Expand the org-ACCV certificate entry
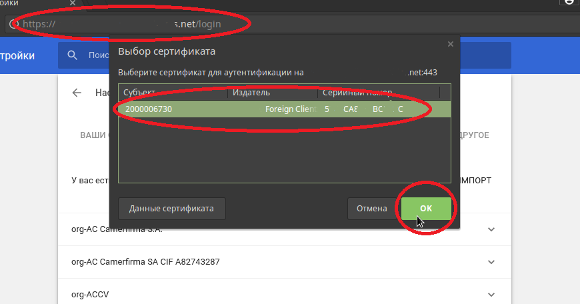Screen dimensions: 580x304 pos(491,293)
